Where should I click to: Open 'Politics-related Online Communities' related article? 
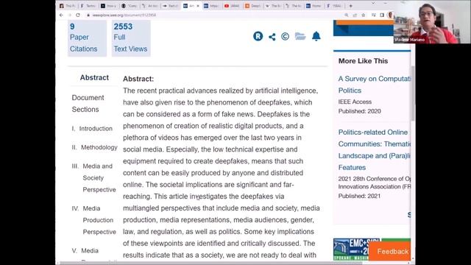[375, 149]
